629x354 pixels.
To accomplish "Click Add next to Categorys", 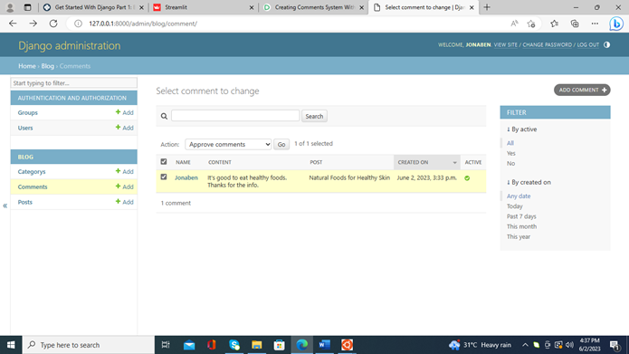I will (124, 172).
